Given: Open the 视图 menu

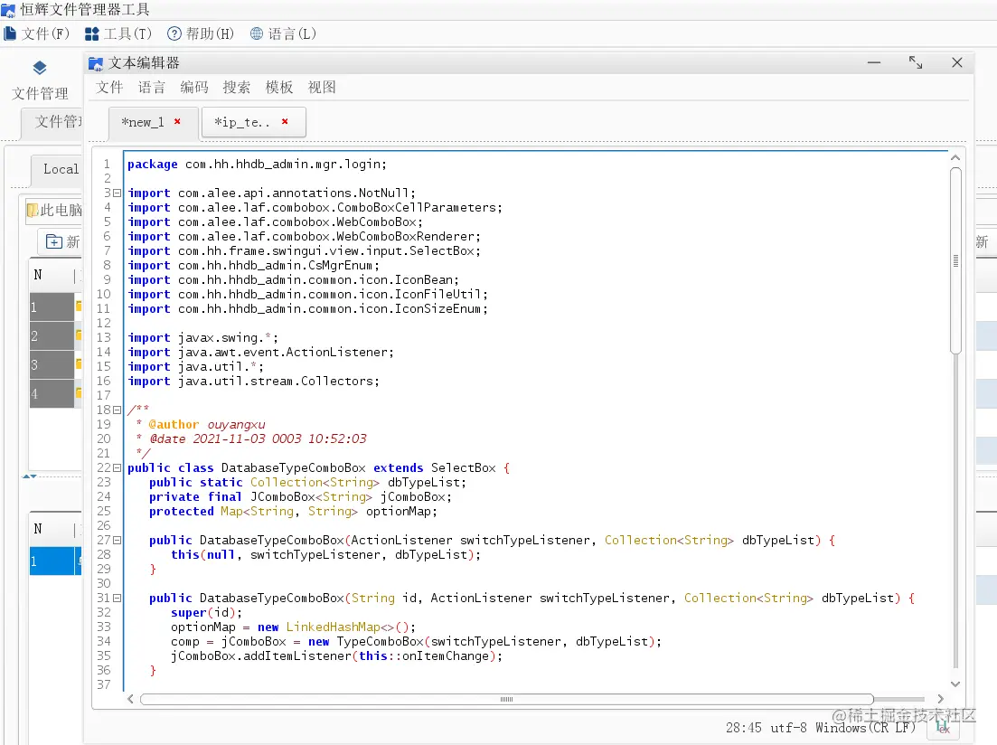Looking at the screenshot, I should (322, 87).
